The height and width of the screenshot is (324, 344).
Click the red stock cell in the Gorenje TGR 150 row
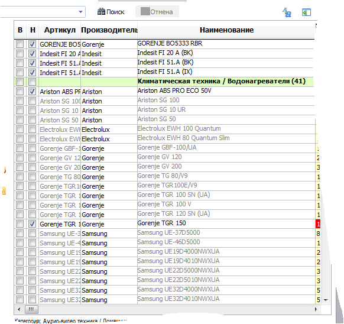317,224
